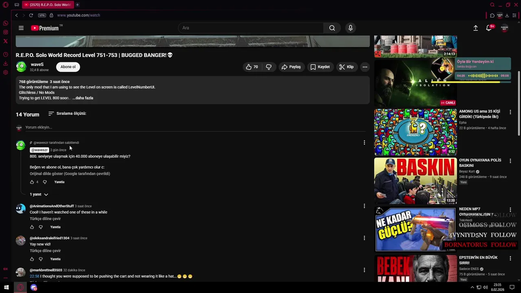The image size is (521, 293).
Task: Expand description with ...daha fazla
Action: [x=83, y=98]
